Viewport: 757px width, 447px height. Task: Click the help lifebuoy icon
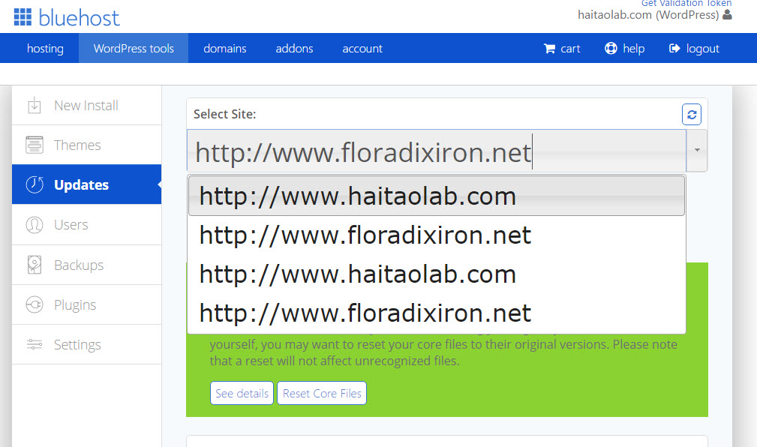pyautogui.click(x=611, y=49)
